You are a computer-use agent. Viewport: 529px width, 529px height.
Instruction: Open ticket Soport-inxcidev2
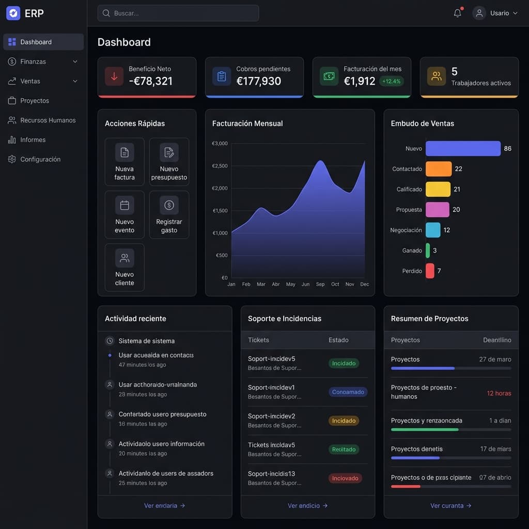coord(308,421)
